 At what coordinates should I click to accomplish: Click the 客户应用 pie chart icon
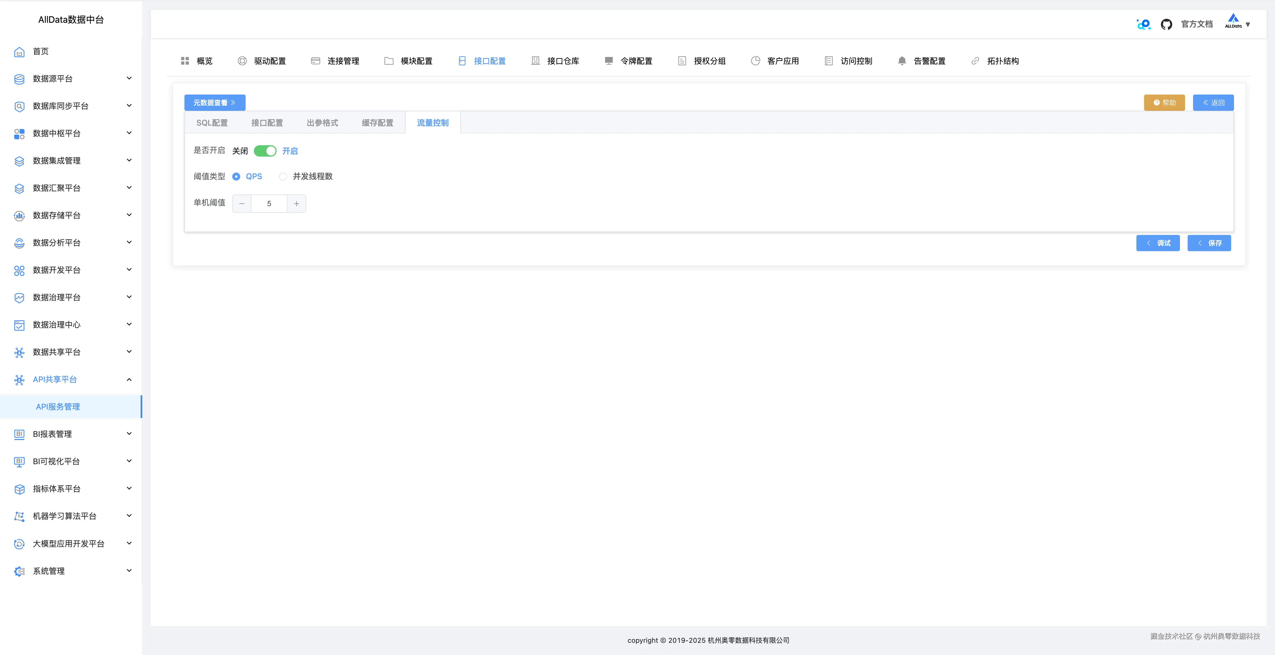coord(755,61)
